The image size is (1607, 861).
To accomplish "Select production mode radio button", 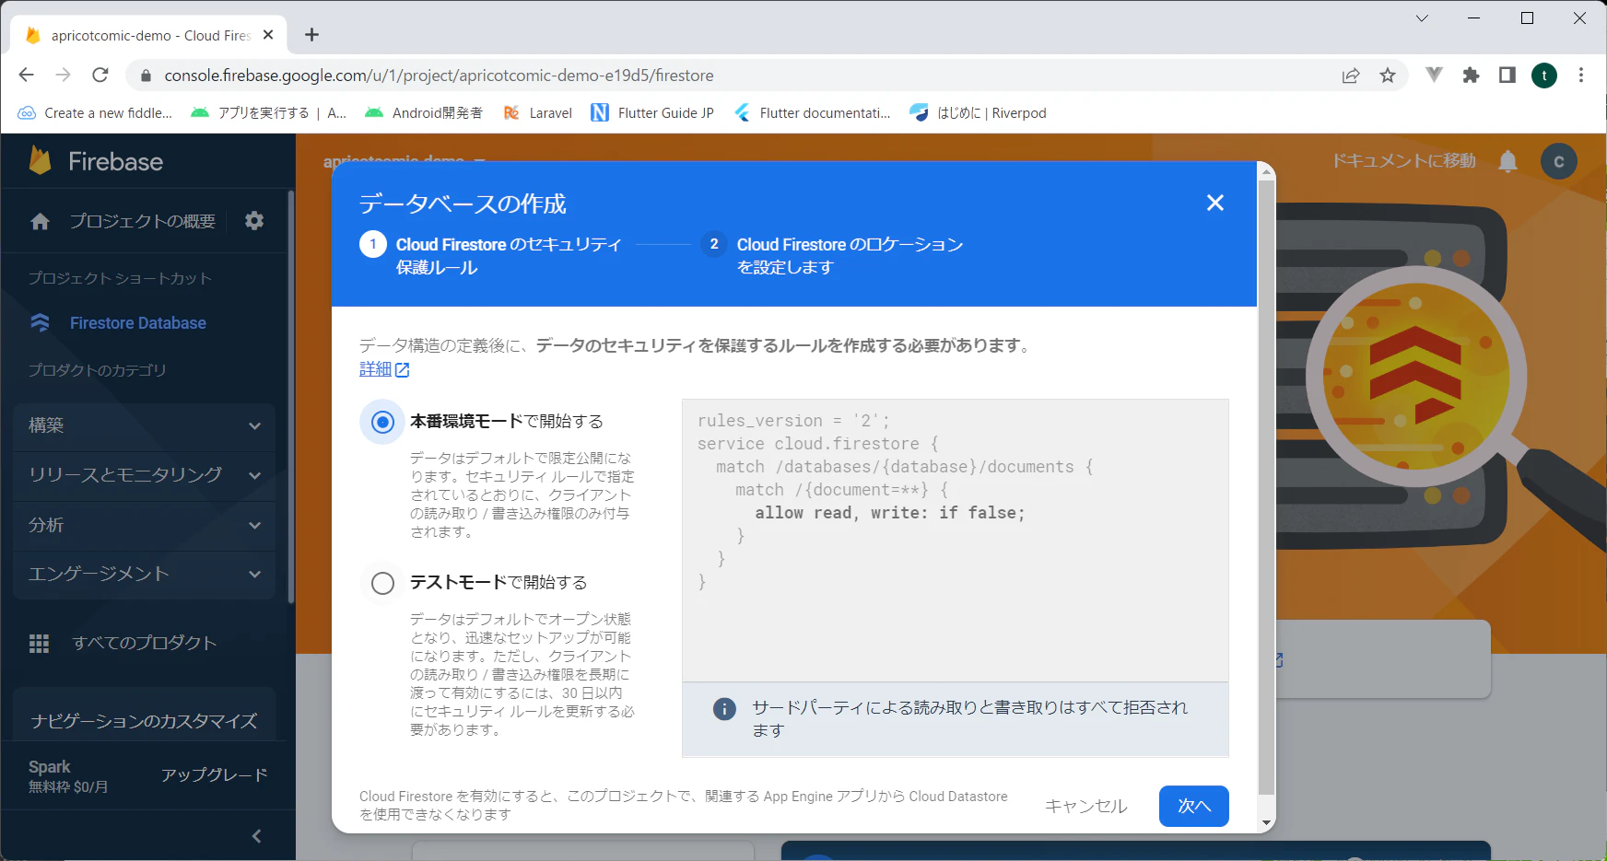I will click(x=382, y=422).
